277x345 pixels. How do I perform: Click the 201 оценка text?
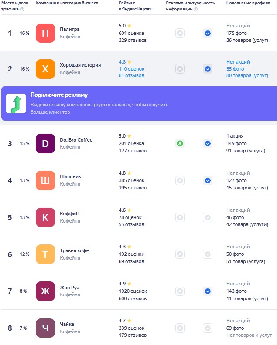pyautogui.click(x=131, y=143)
